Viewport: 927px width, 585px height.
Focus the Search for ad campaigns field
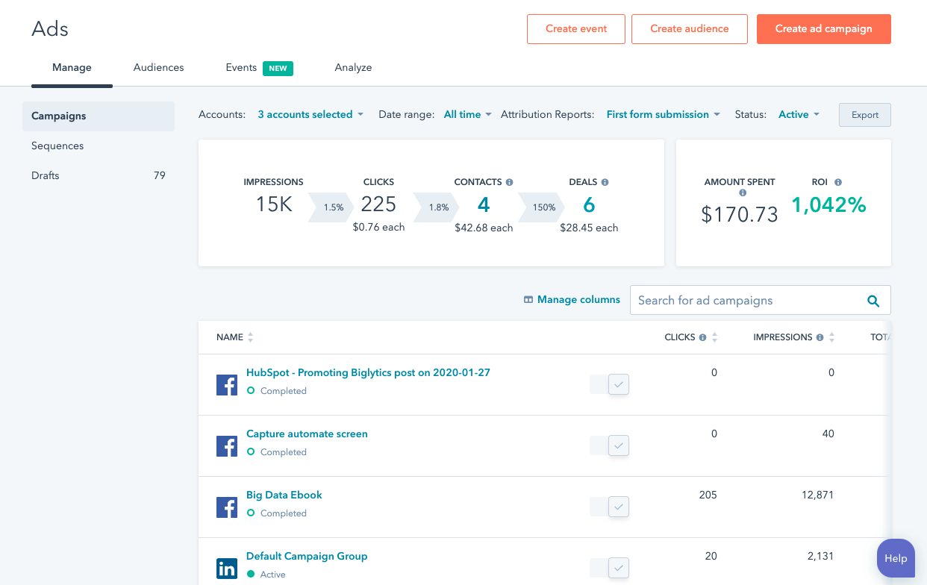click(x=746, y=301)
